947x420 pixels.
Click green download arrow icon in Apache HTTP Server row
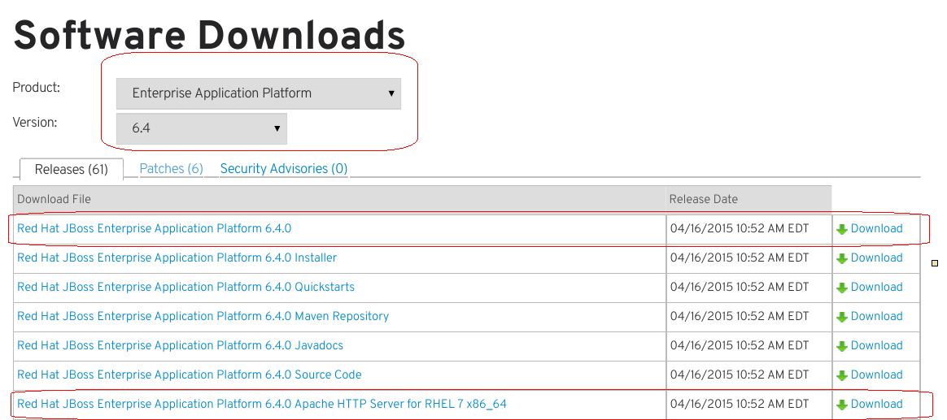tap(842, 405)
